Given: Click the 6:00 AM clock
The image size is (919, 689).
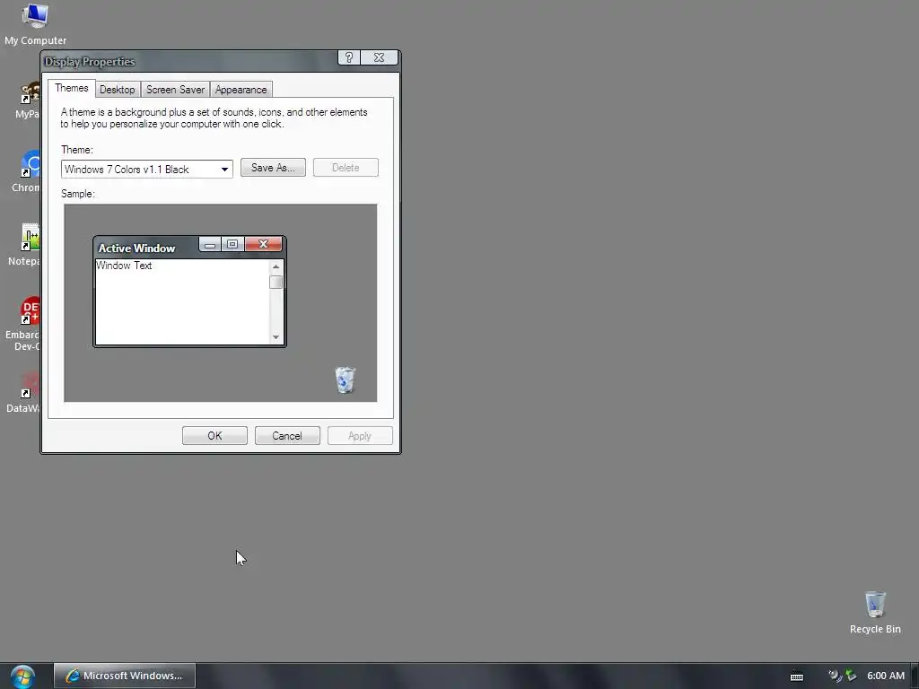Looking at the screenshot, I should tap(886, 676).
